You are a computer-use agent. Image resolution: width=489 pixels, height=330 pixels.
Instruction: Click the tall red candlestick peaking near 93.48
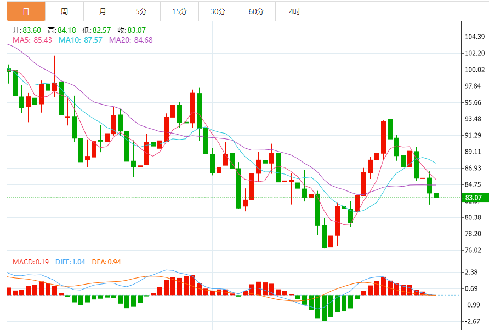point(383,137)
